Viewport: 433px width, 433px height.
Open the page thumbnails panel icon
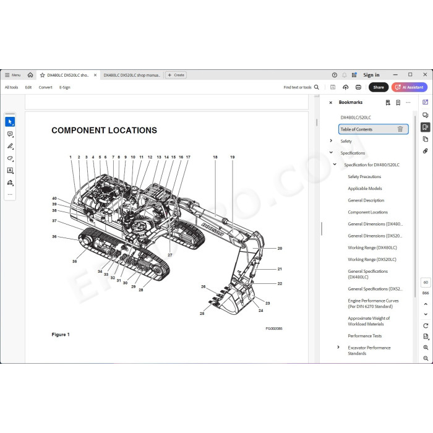point(426,139)
